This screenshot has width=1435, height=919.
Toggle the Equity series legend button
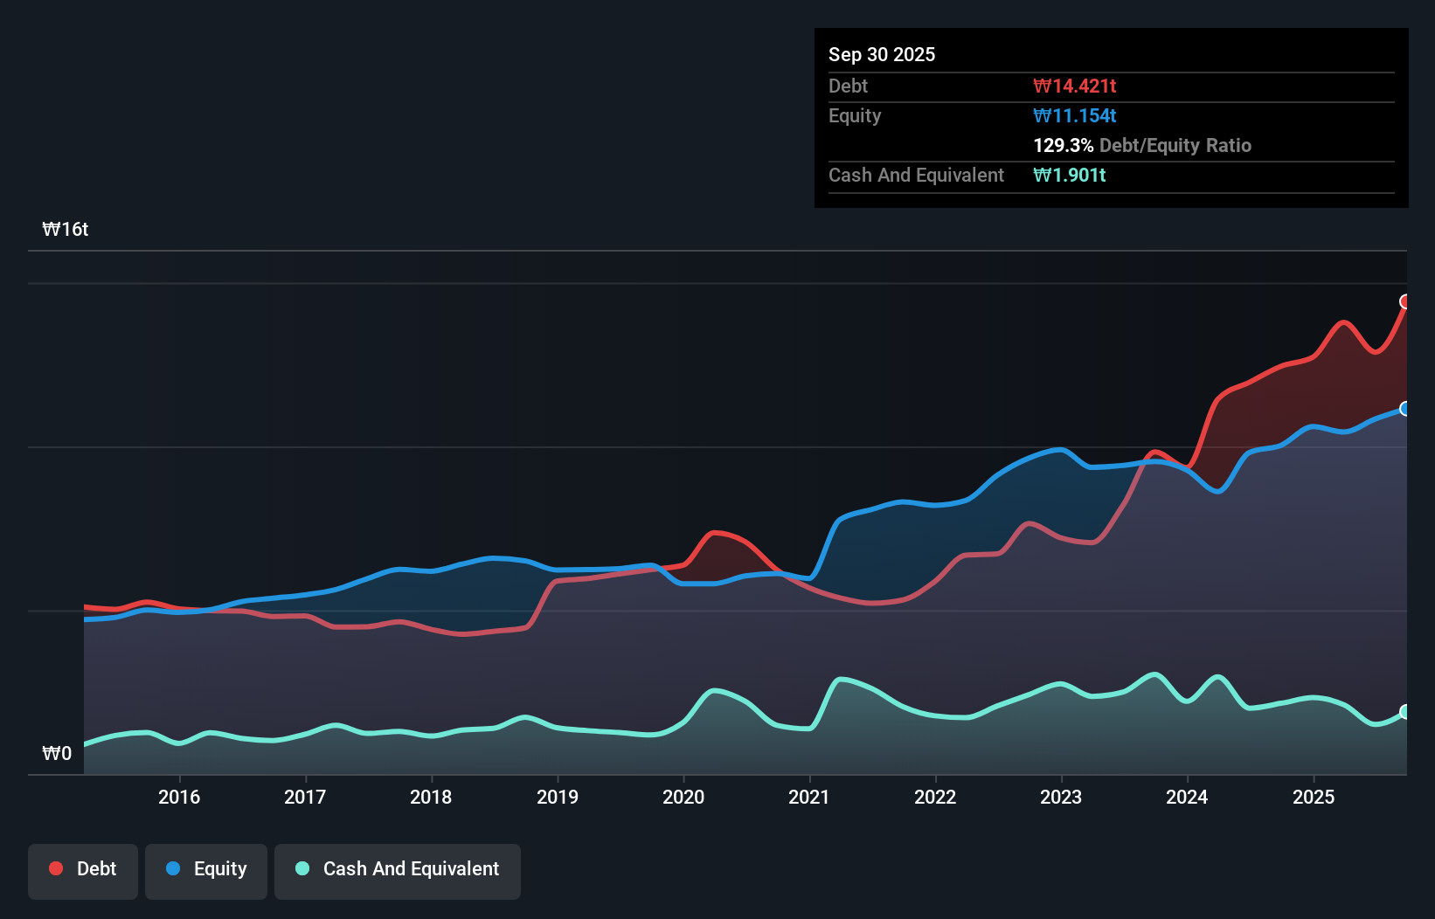point(206,871)
